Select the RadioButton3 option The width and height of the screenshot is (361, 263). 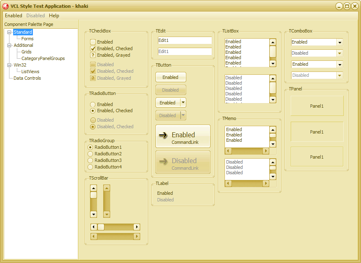tap(90, 160)
